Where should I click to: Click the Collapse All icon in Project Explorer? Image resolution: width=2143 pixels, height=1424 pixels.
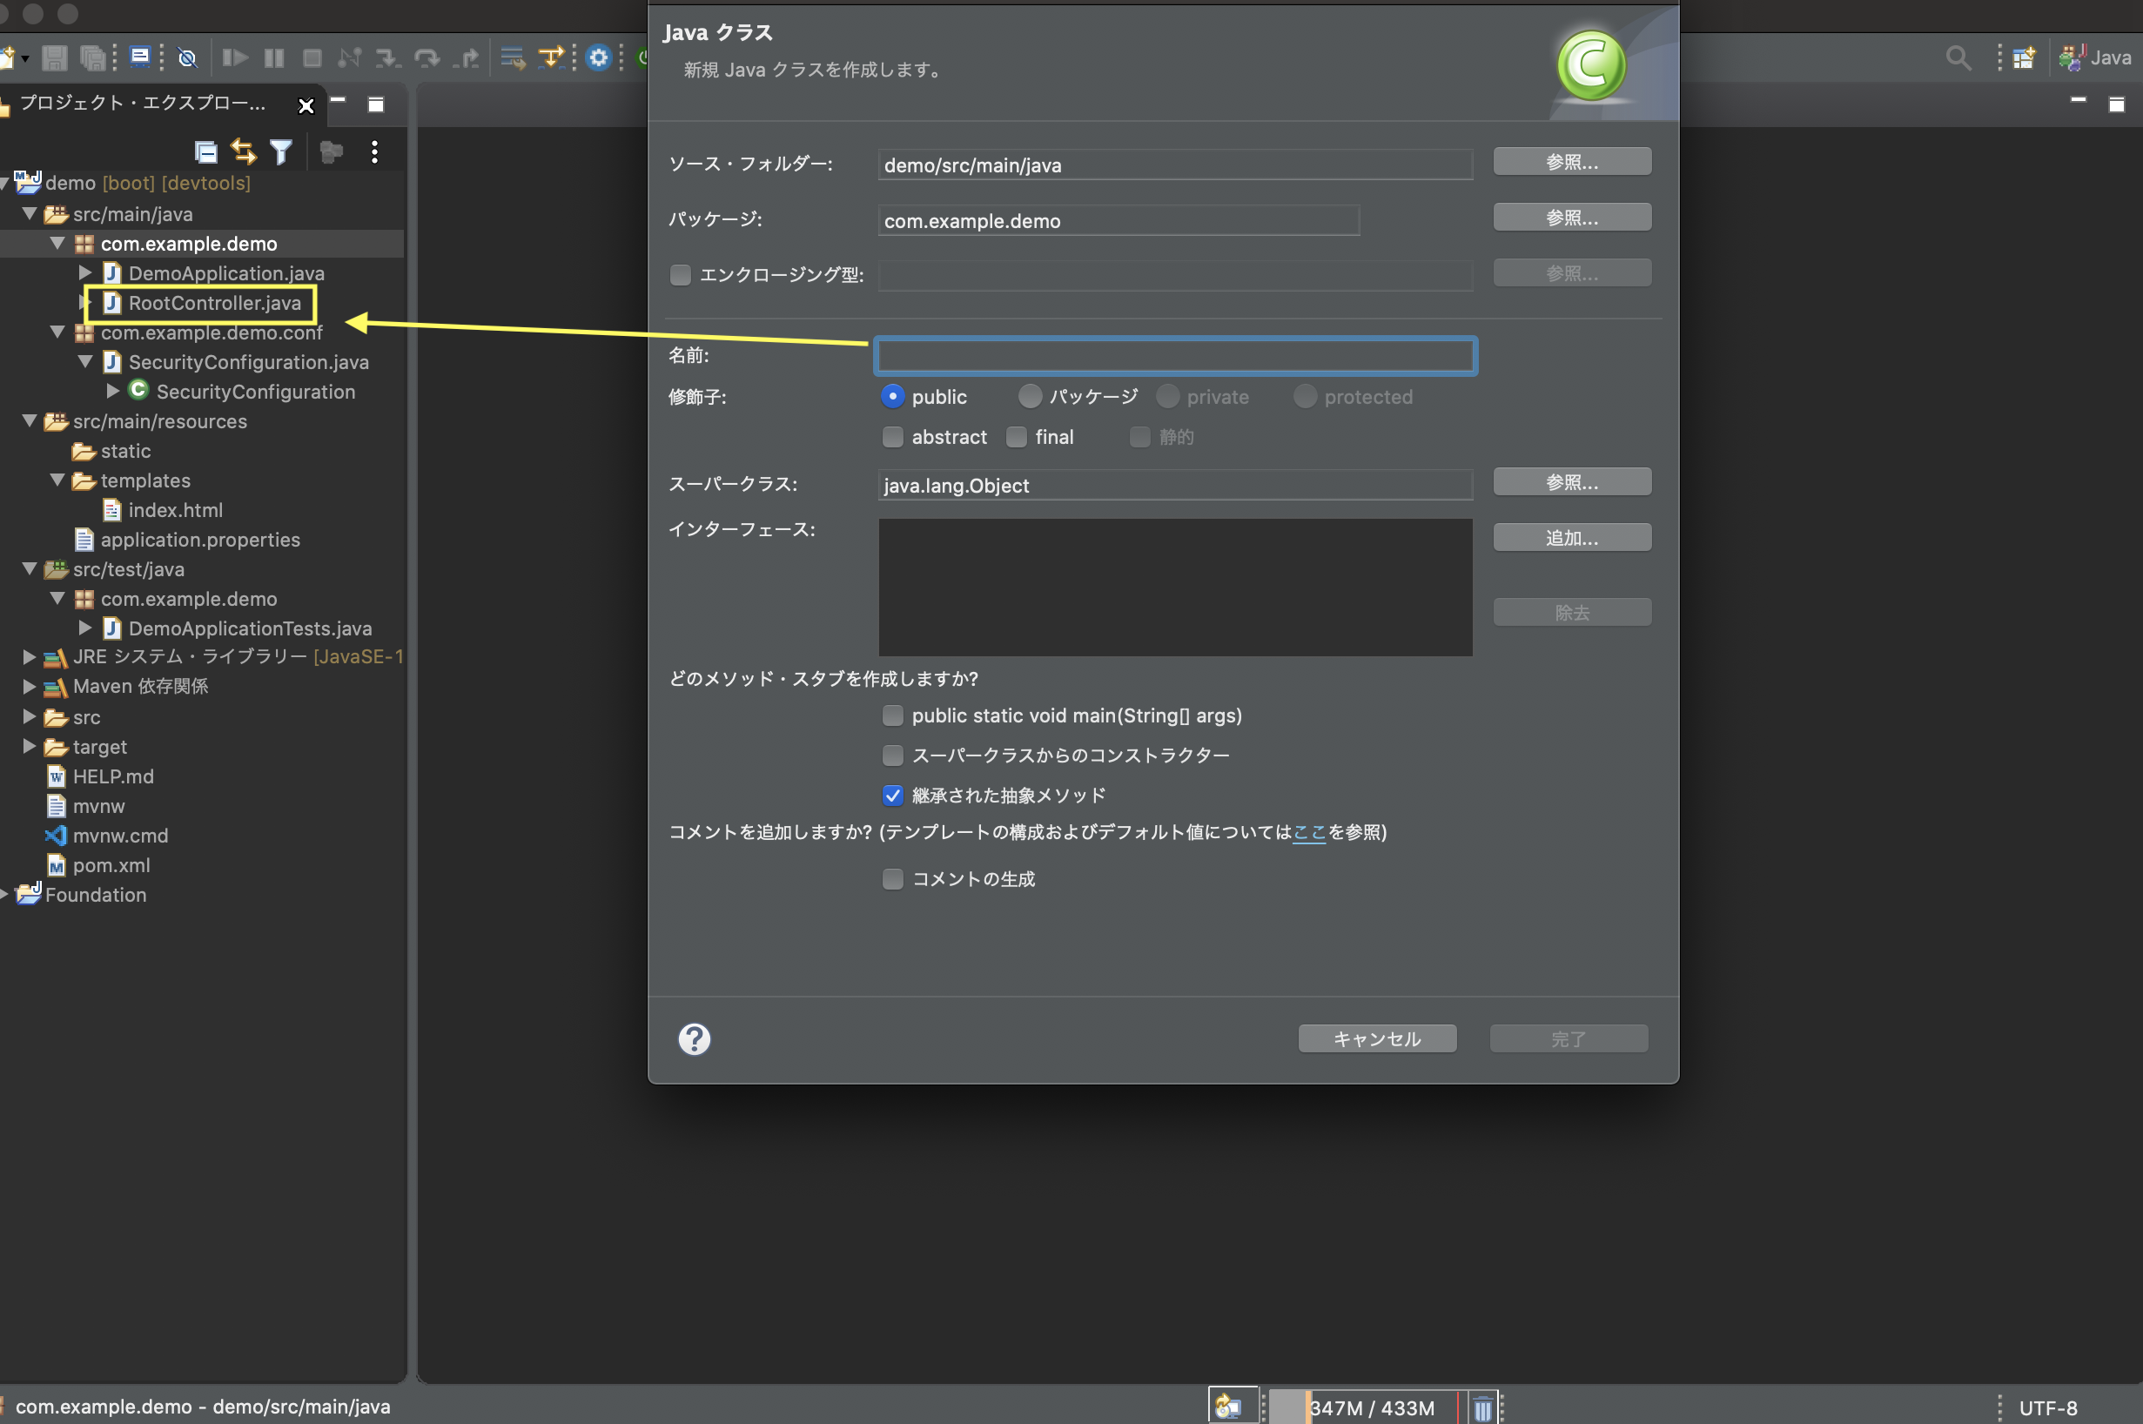click(206, 151)
